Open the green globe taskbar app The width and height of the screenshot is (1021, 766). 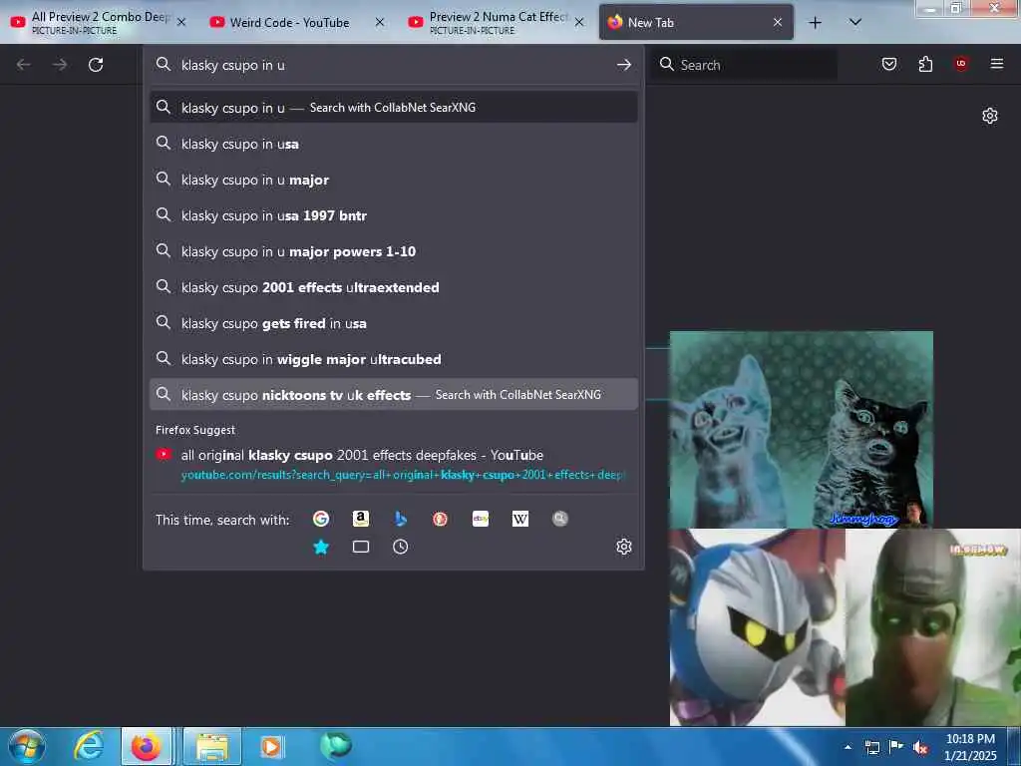click(x=336, y=745)
